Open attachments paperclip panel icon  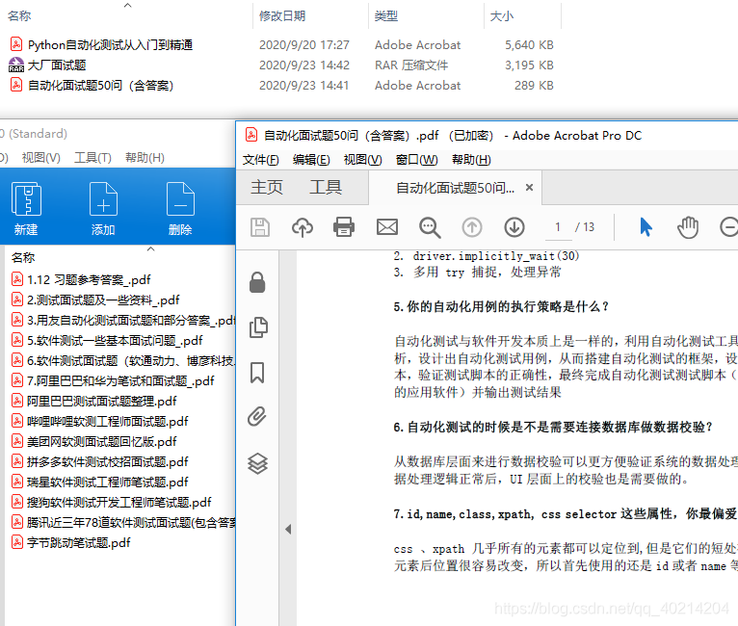tap(257, 416)
